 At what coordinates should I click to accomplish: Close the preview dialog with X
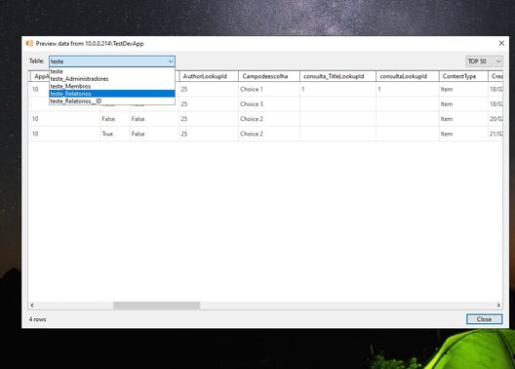tap(501, 43)
